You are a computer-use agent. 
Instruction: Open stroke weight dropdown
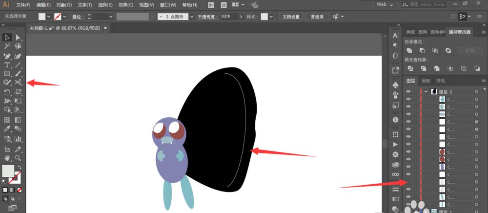pyautogui.click(x=112, y=17)
